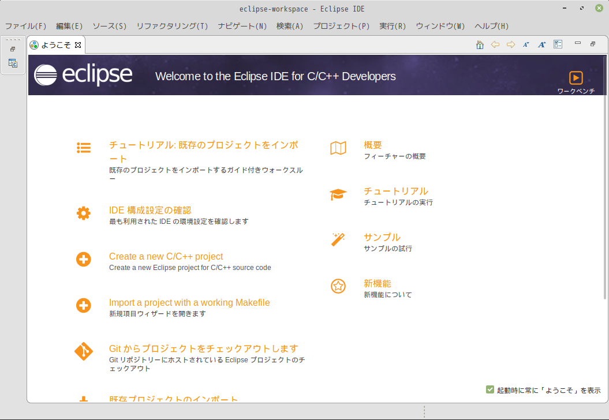Click the list icon beside チュートリアル import
The width and height of the screenshot is (609, 420).
click(84, 148)
